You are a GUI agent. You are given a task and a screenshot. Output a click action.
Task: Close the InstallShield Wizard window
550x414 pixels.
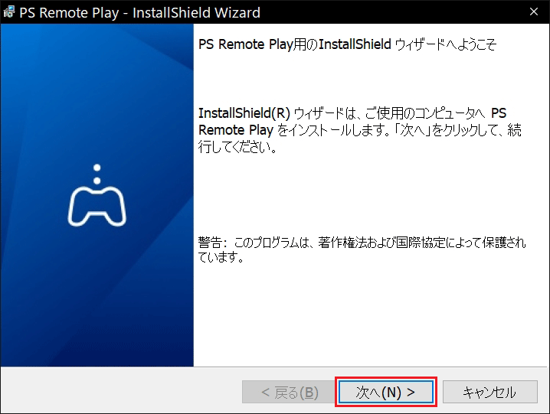pos(534,12)
